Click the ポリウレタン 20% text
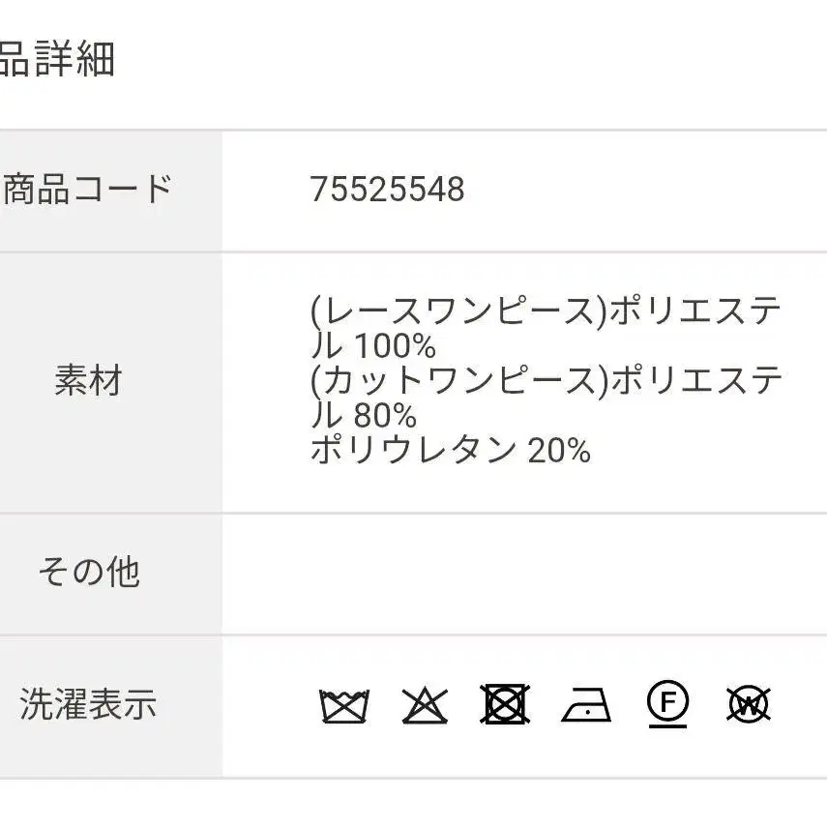The width and height of the screenshot is (827, 827). pos(451,451)
